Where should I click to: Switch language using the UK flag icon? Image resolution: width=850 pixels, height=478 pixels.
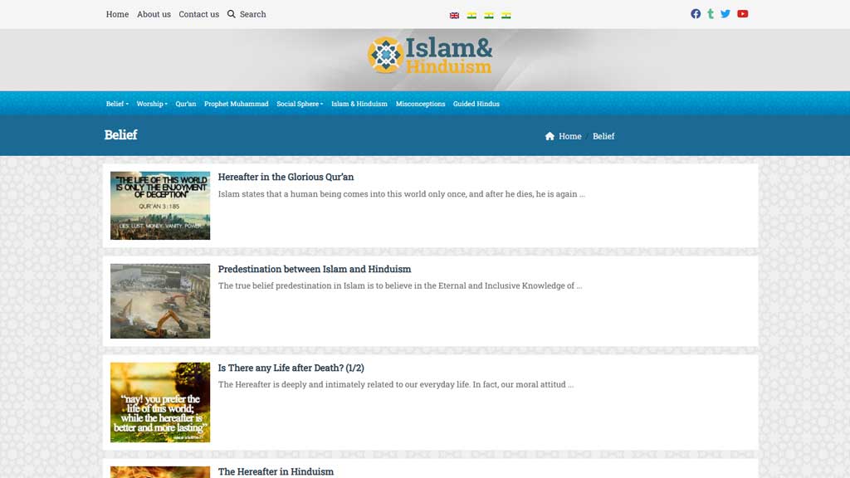[x=453, y=14]
